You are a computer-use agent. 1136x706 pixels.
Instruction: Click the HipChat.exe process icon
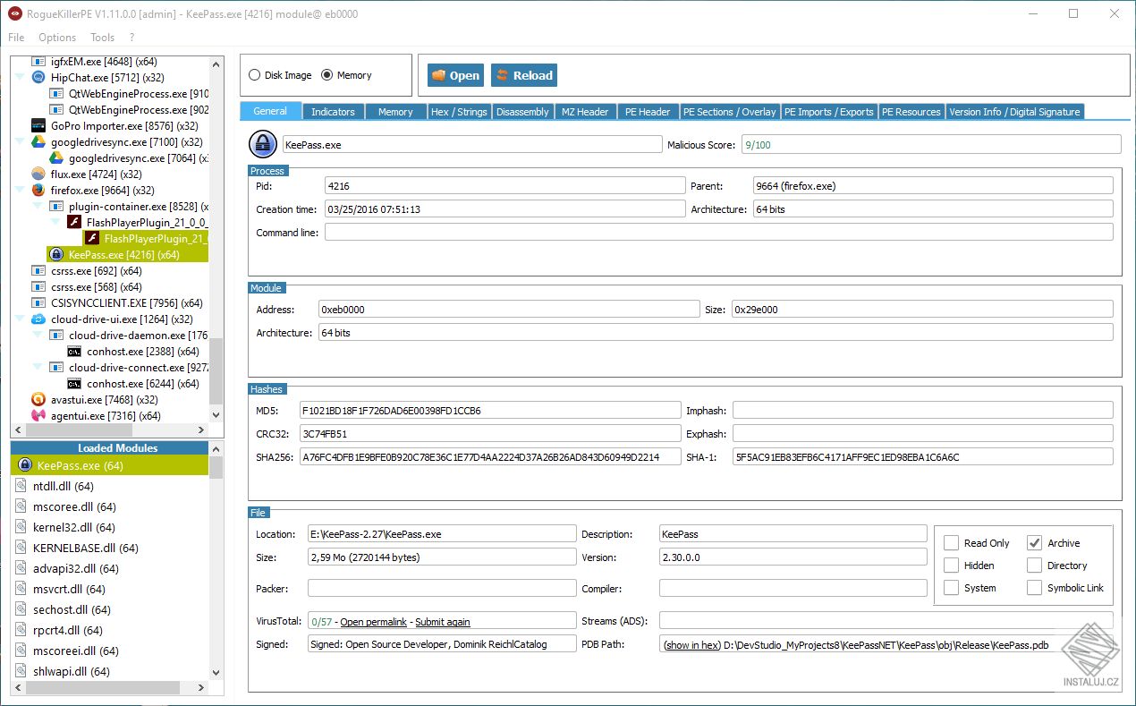38,78
